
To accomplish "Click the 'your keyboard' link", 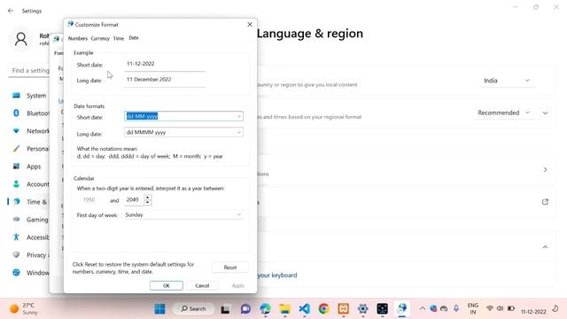I will 277,276.
